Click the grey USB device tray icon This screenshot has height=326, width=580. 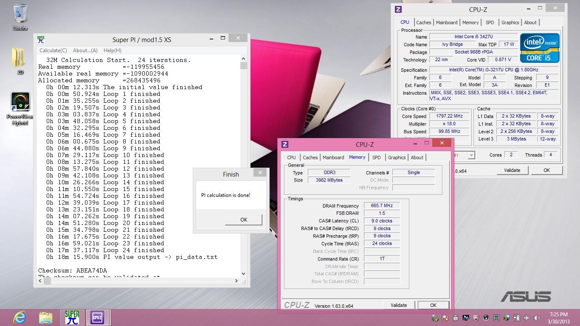[456, 318]
